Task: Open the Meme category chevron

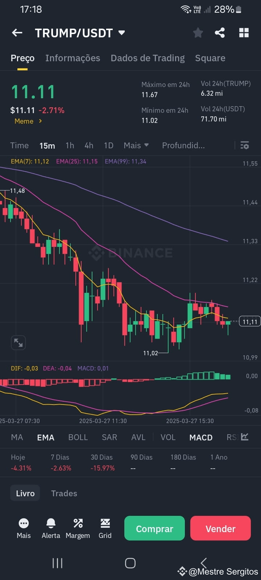Action: [40, 121]
